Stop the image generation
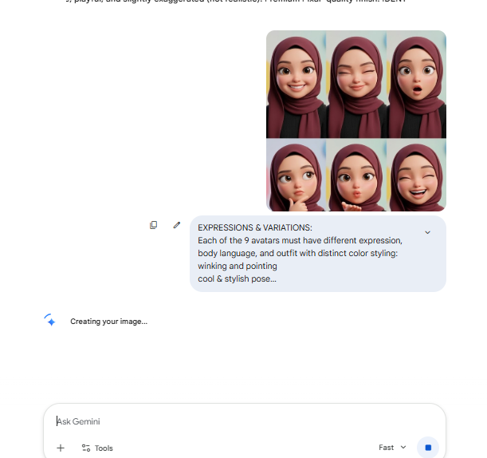 point(428,448)
